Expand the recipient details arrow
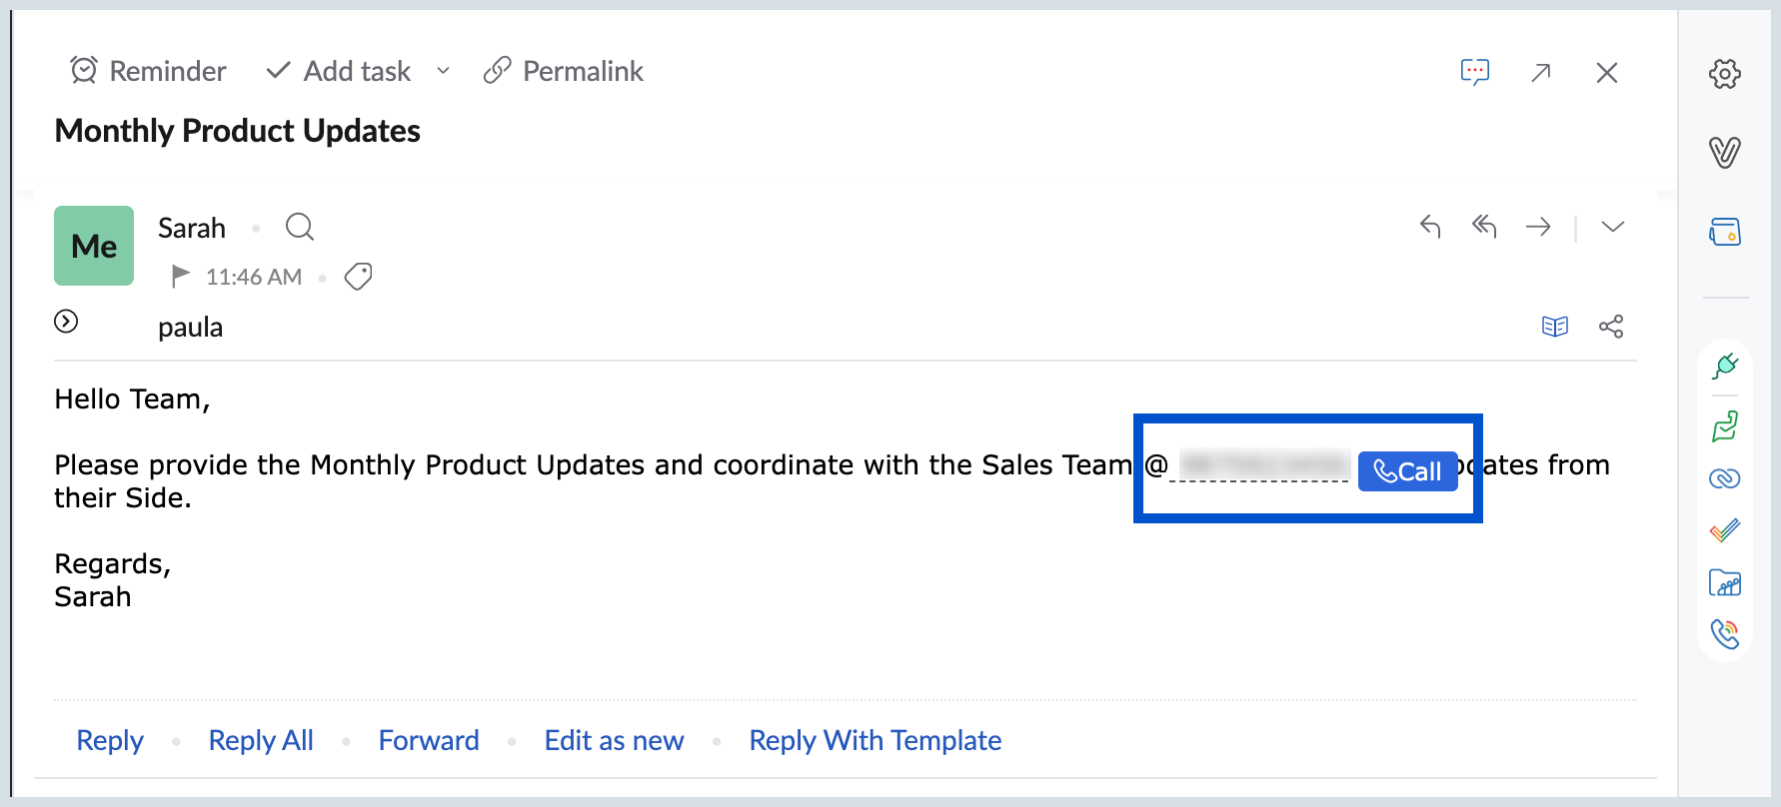 pos(66,321)
